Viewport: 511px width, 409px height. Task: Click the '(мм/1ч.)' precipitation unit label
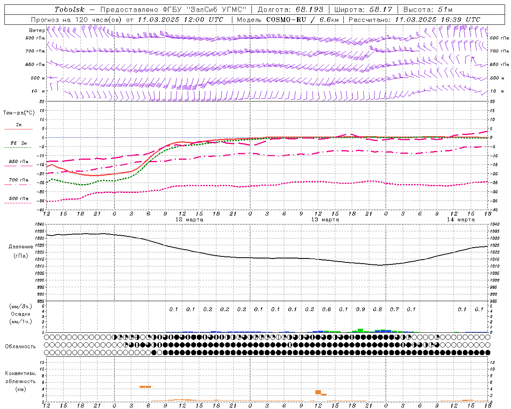click(20, 322)
